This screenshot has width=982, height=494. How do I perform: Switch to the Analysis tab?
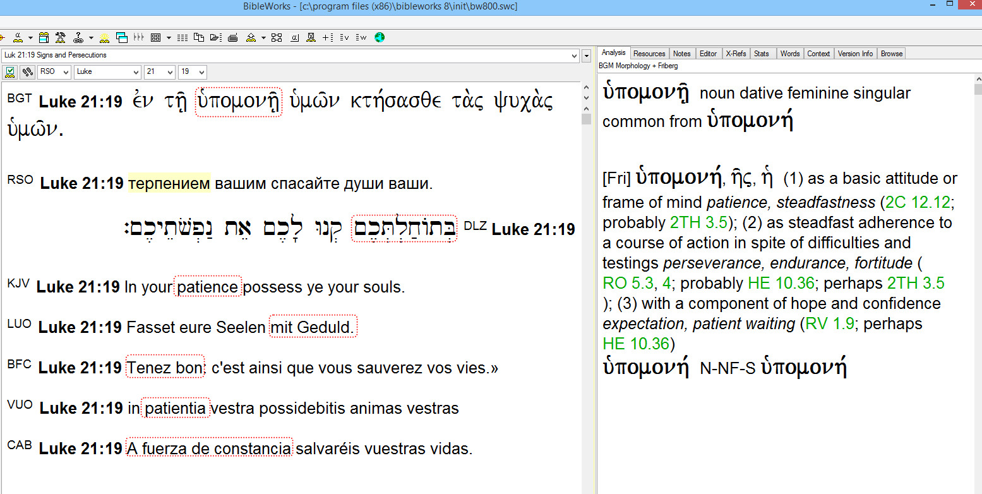point(613,53)
